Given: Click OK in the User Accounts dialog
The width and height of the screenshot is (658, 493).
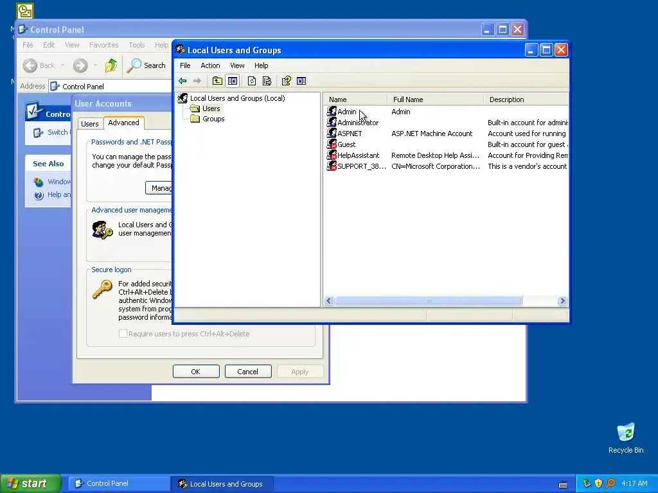Looking at the screenshot, I should [196, 372].
